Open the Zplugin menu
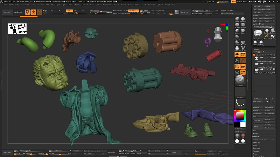The image size is (280, 157). point(160,5)
